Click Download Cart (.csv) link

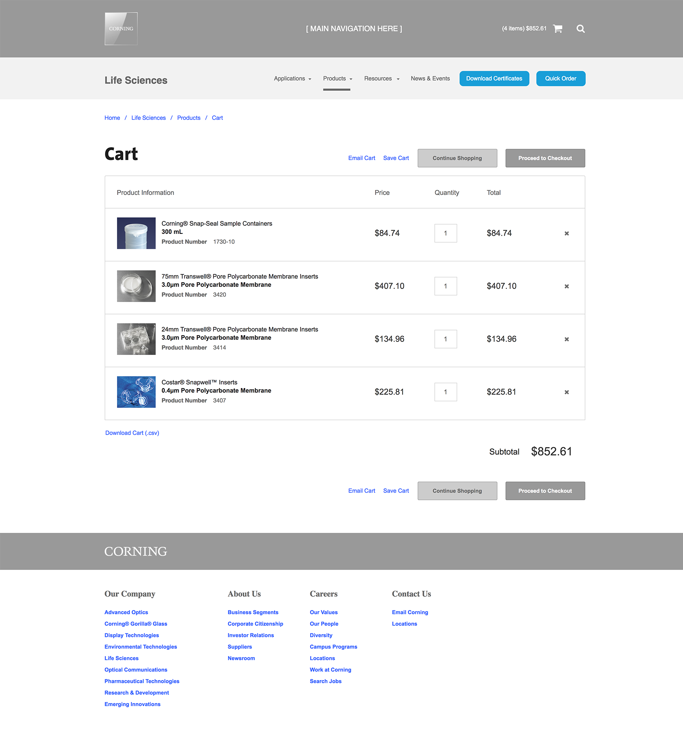(x=132, y=433)
